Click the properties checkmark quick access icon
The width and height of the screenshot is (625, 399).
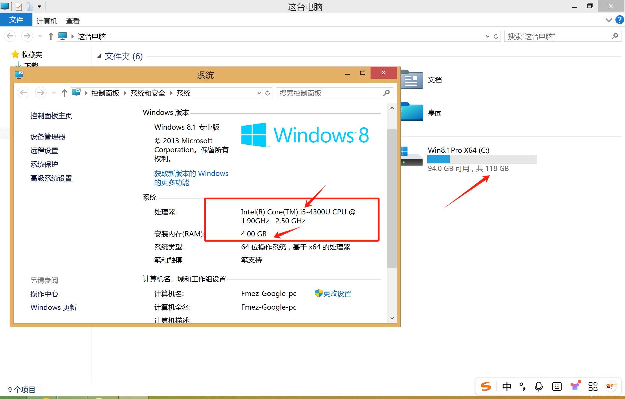19,6
